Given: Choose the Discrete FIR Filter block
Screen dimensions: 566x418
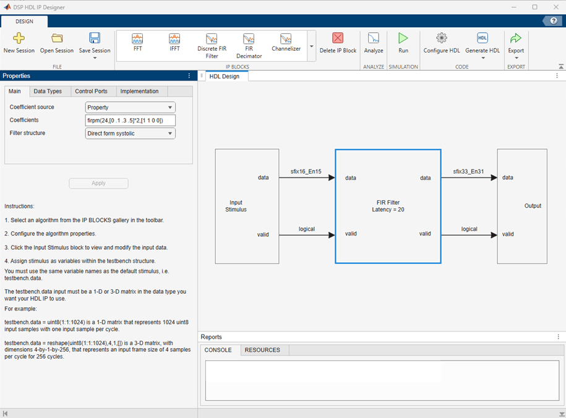Looking at the screenshot, I should coord(212,46).
